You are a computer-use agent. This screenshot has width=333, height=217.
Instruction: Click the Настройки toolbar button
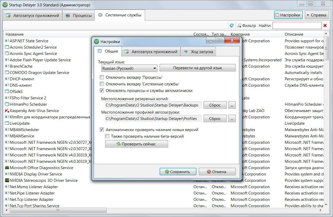[288, 15]
